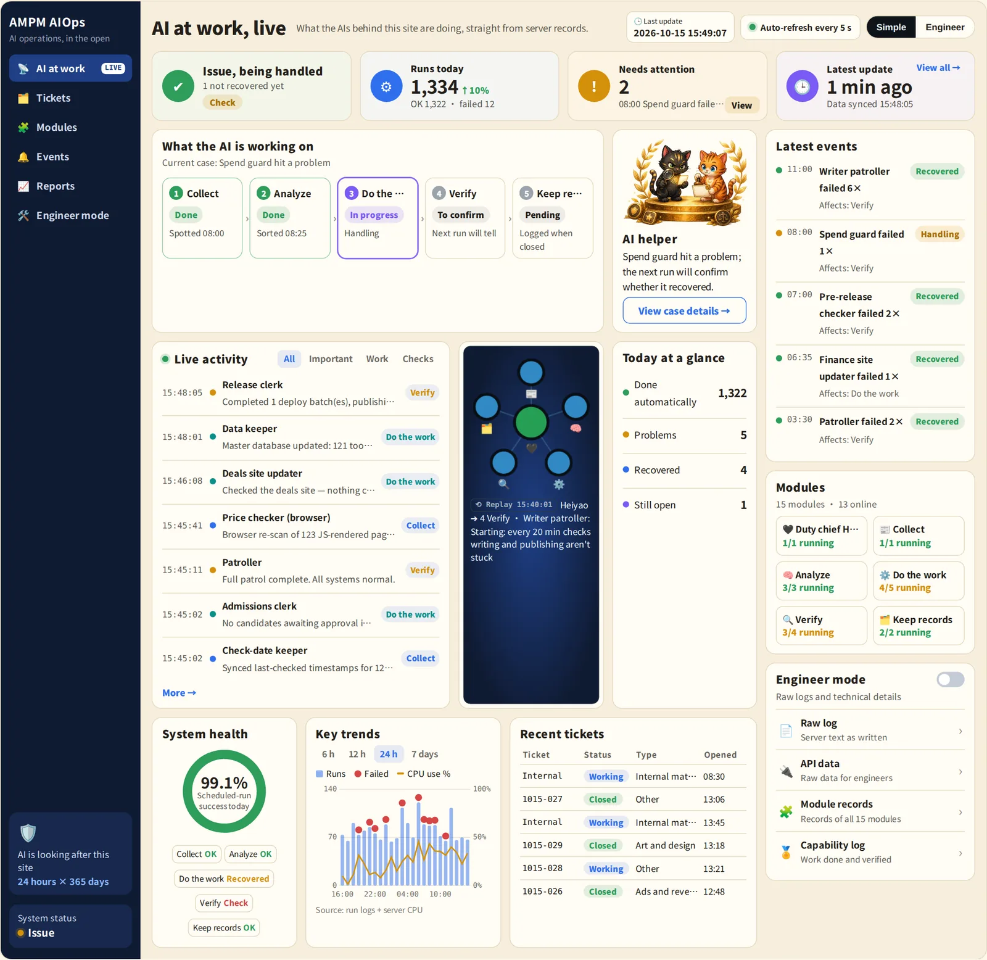Switch to Simple view mode
987x960 pixels.
[891, 27]
